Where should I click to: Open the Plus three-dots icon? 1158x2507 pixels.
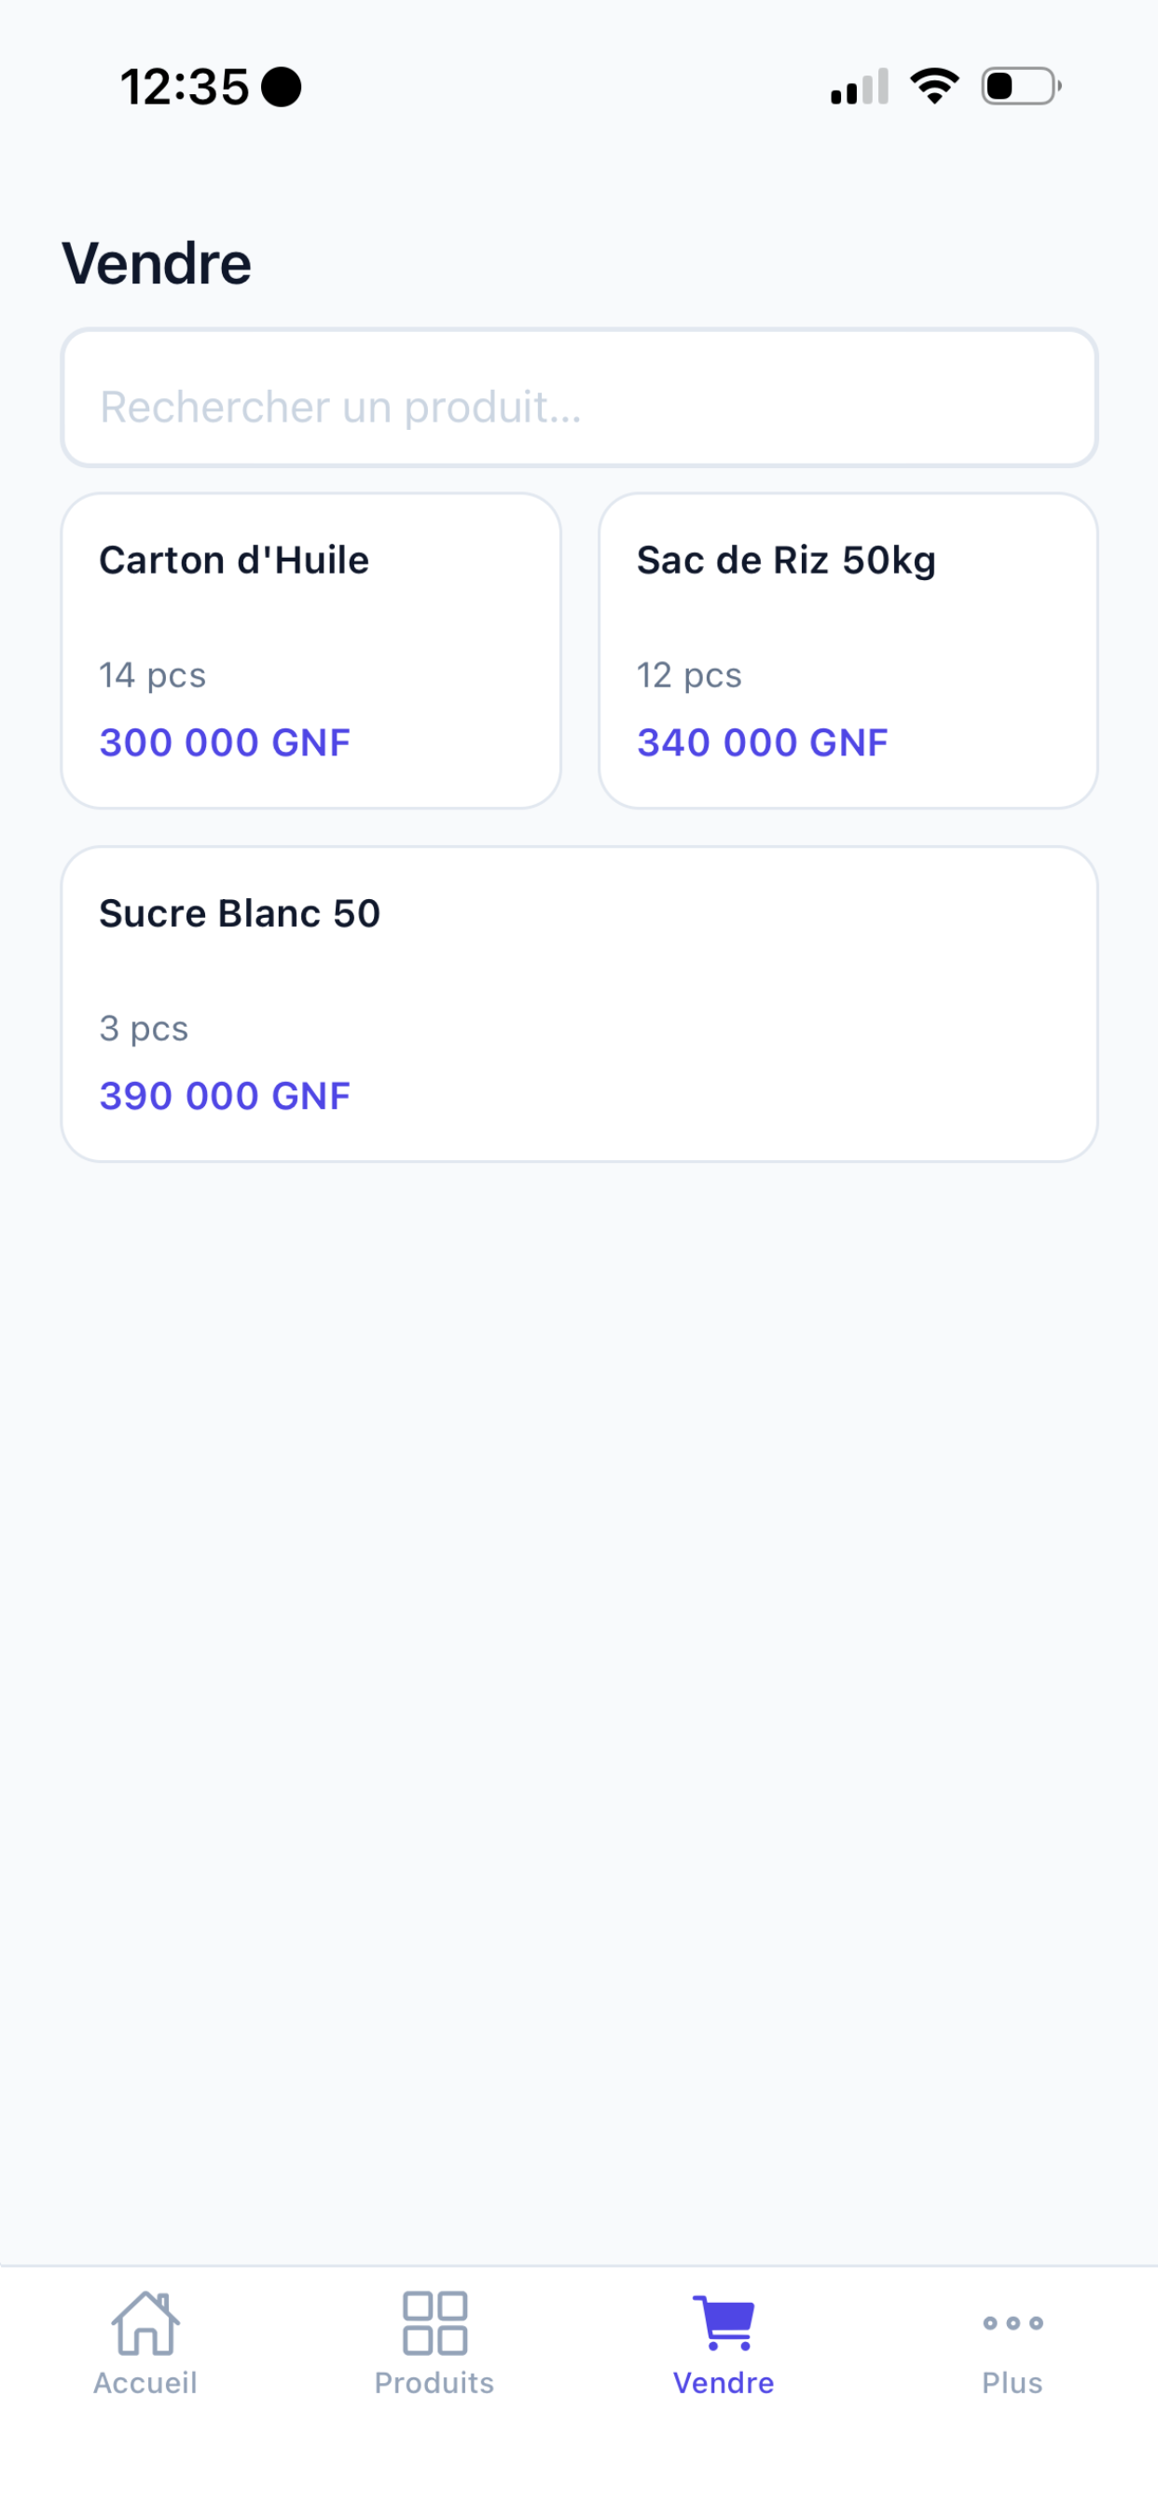click(1013, 2323)
